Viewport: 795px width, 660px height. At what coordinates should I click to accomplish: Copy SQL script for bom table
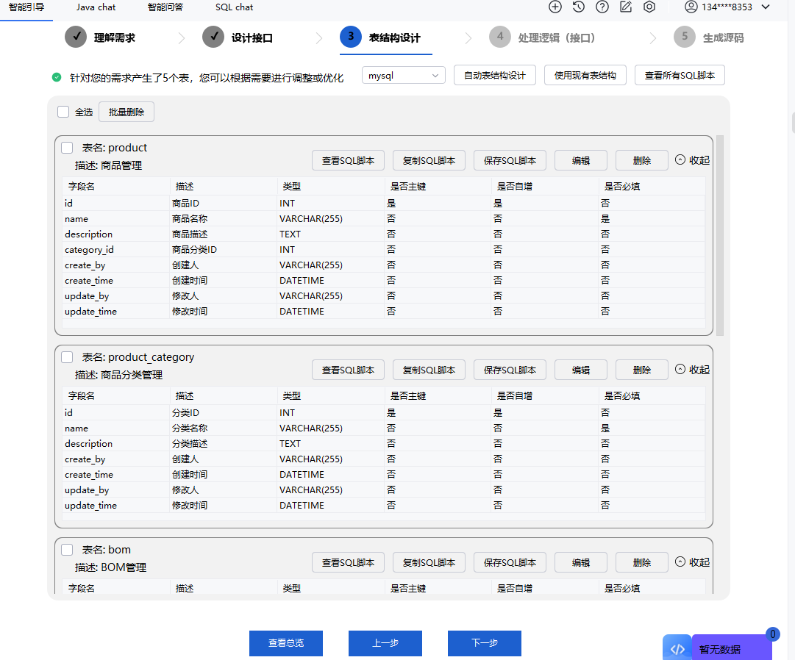[429, 563]
